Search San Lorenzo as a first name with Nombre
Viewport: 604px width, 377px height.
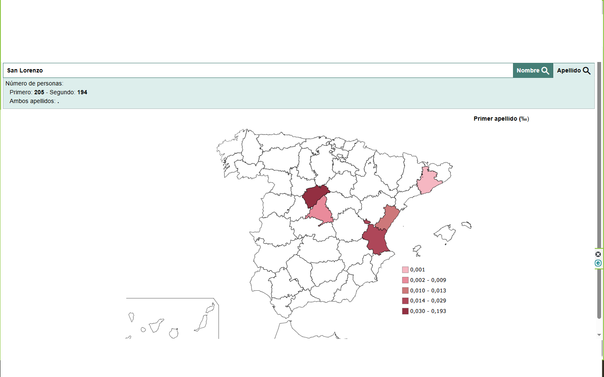532,70
